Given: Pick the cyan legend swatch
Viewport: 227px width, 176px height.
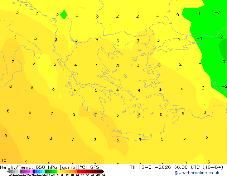Looking at the screenshot, I should [43, 171].
